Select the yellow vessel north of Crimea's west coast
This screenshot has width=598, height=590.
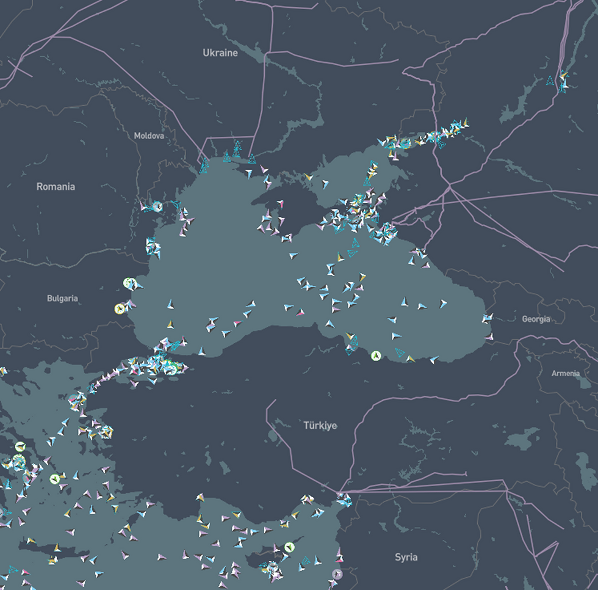[309, 177]
